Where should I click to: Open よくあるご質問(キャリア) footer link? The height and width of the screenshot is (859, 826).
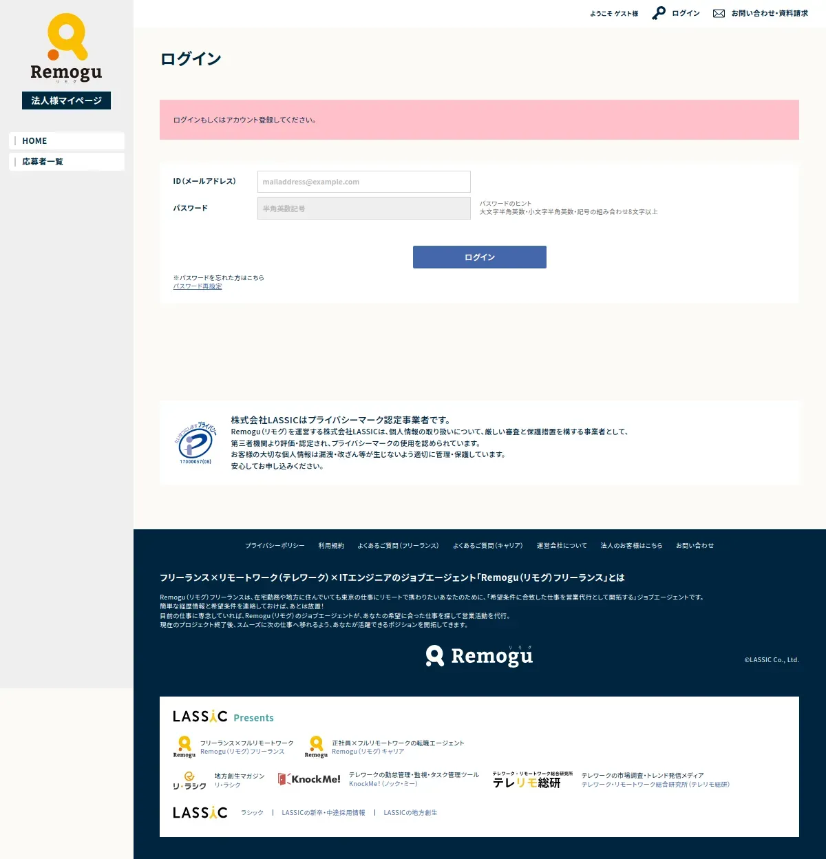pyautogui.click(x=487, y=546)
